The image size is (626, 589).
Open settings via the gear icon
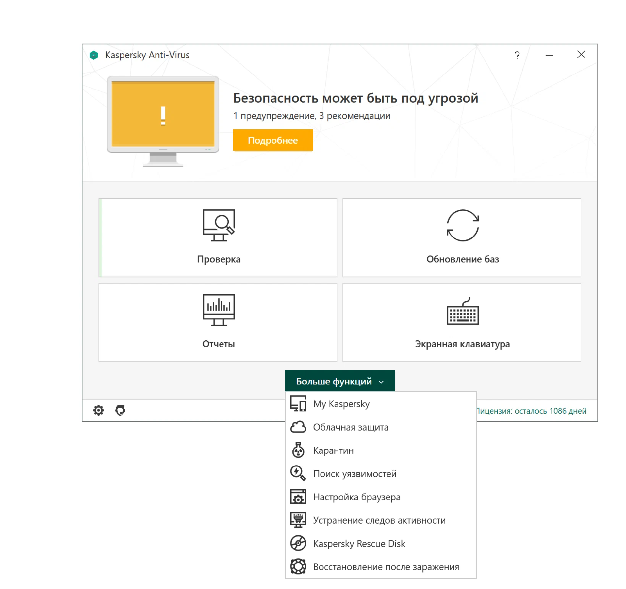[98, 410]
